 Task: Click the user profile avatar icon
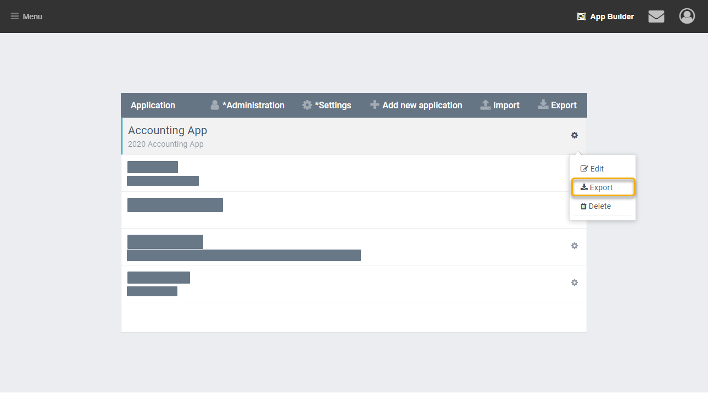687,16
